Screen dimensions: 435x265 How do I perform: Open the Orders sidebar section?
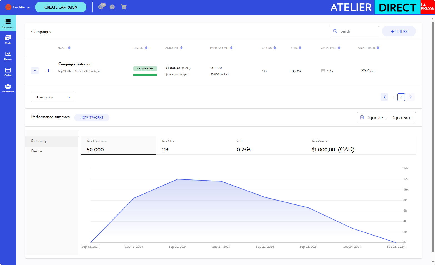pyautogui.click(x=8, y=72)
